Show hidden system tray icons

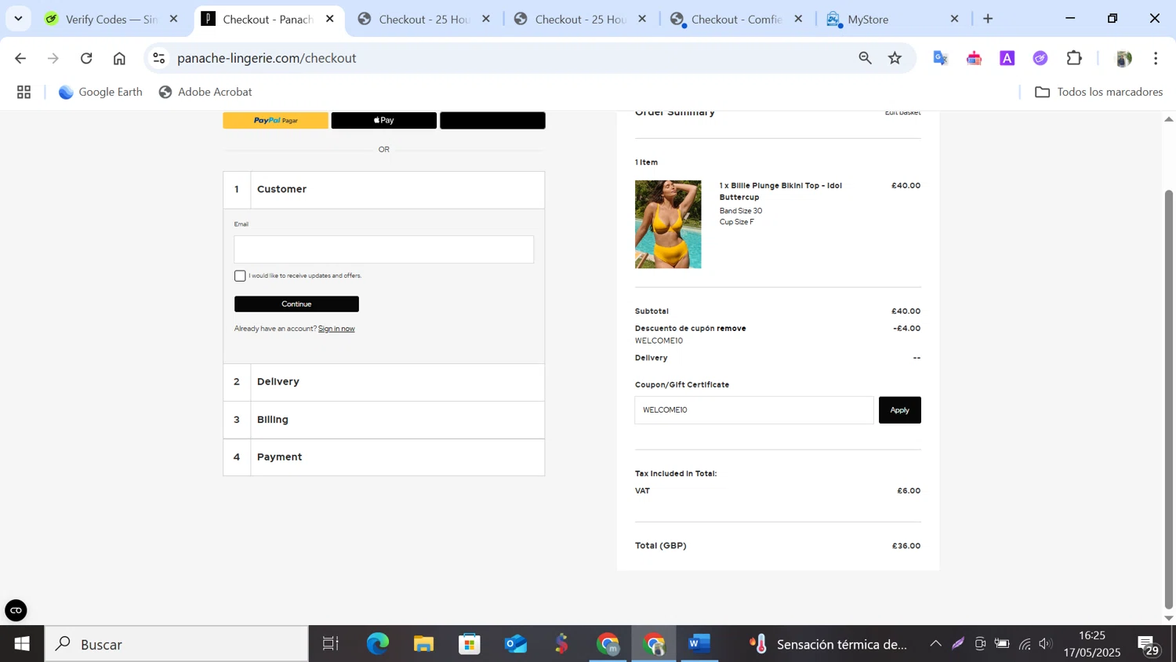(x=935, y=644)
